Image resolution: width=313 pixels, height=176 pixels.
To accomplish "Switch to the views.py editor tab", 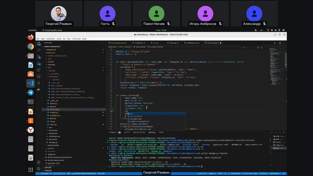I will pyautogui.click(x=173, y=43).
